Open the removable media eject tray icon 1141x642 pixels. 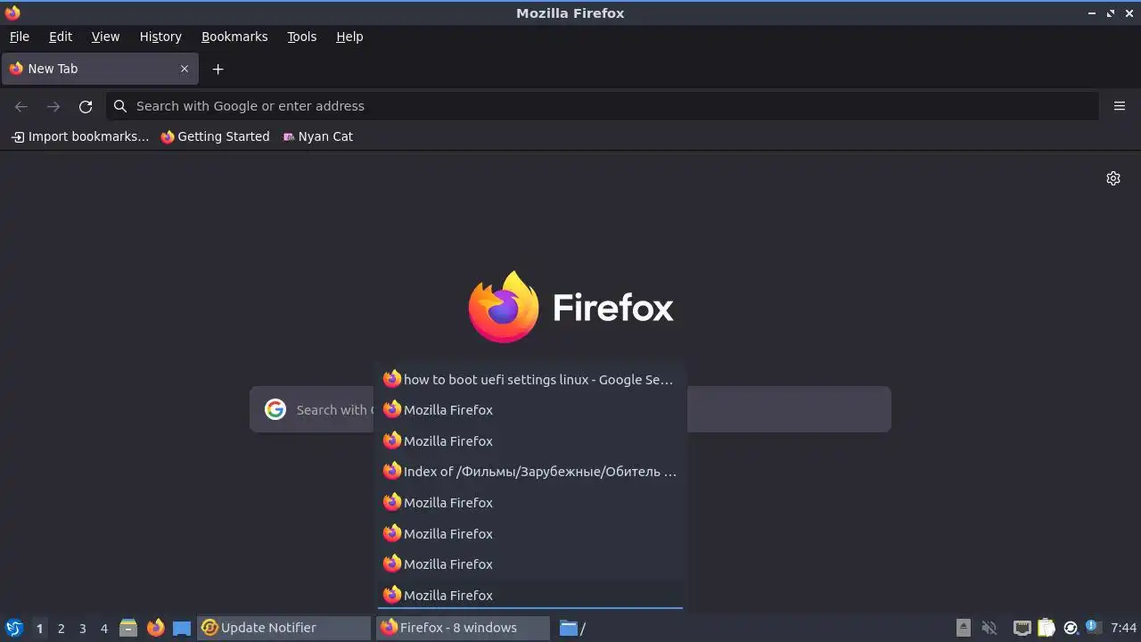point(964,628)
